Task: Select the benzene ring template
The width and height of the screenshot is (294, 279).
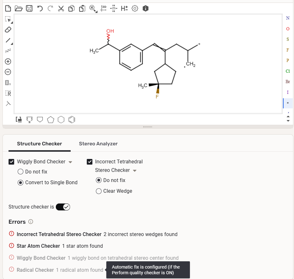Action: pos(72,119)
